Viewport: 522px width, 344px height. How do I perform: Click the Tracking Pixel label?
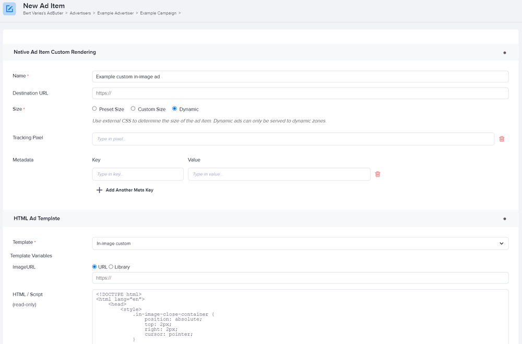click(28, 137)
